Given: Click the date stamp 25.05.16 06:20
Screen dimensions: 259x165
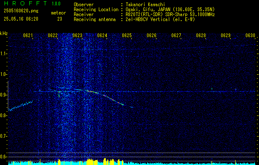Looking at the screenshot, I should click(21, 19).
